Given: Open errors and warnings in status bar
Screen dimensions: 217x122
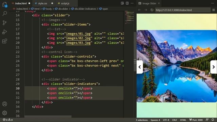Looking at the screenshot, I should pyautogui.click(x=8, y=120).
